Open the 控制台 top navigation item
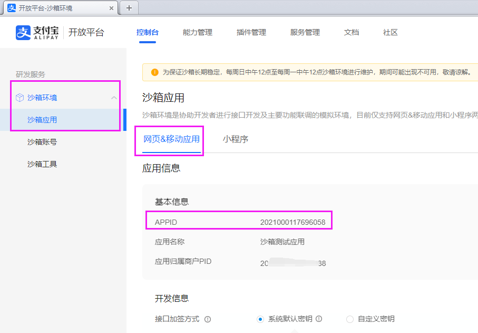 pos(148,32)
